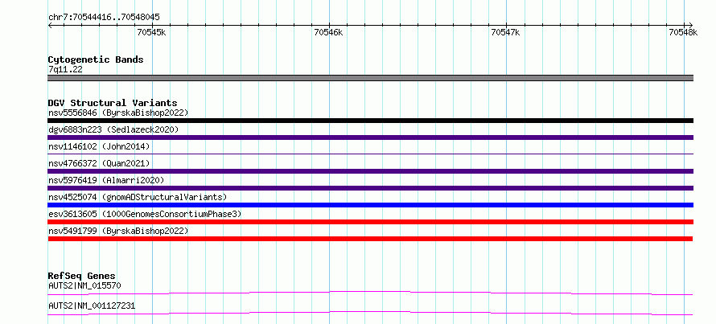Select the nsv4525074 gnomADStructuralVariants label
This screenshot has height=324, width=716.
click(x=138, y=197)
